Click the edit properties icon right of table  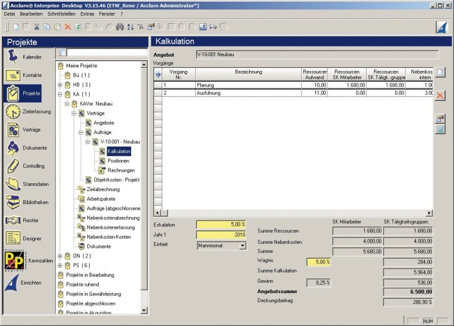[x=440, y=118]
